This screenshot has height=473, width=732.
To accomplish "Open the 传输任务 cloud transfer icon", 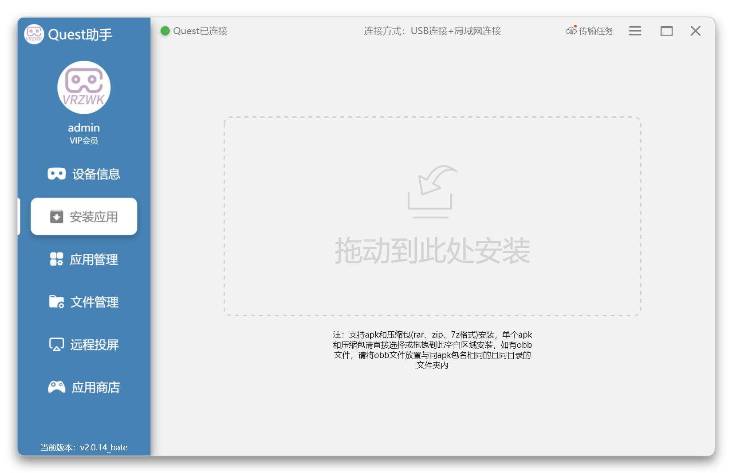I will pos(571,31).
